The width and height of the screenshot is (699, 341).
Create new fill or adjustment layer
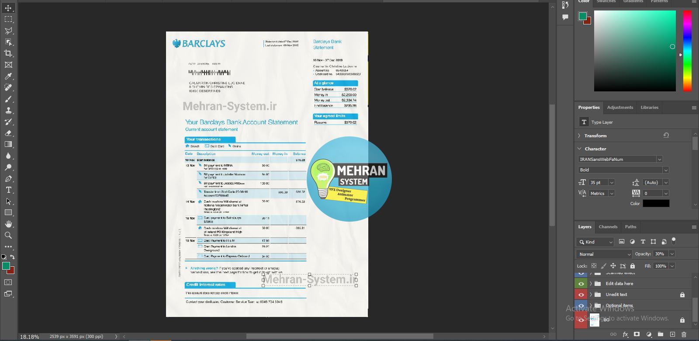649,334
